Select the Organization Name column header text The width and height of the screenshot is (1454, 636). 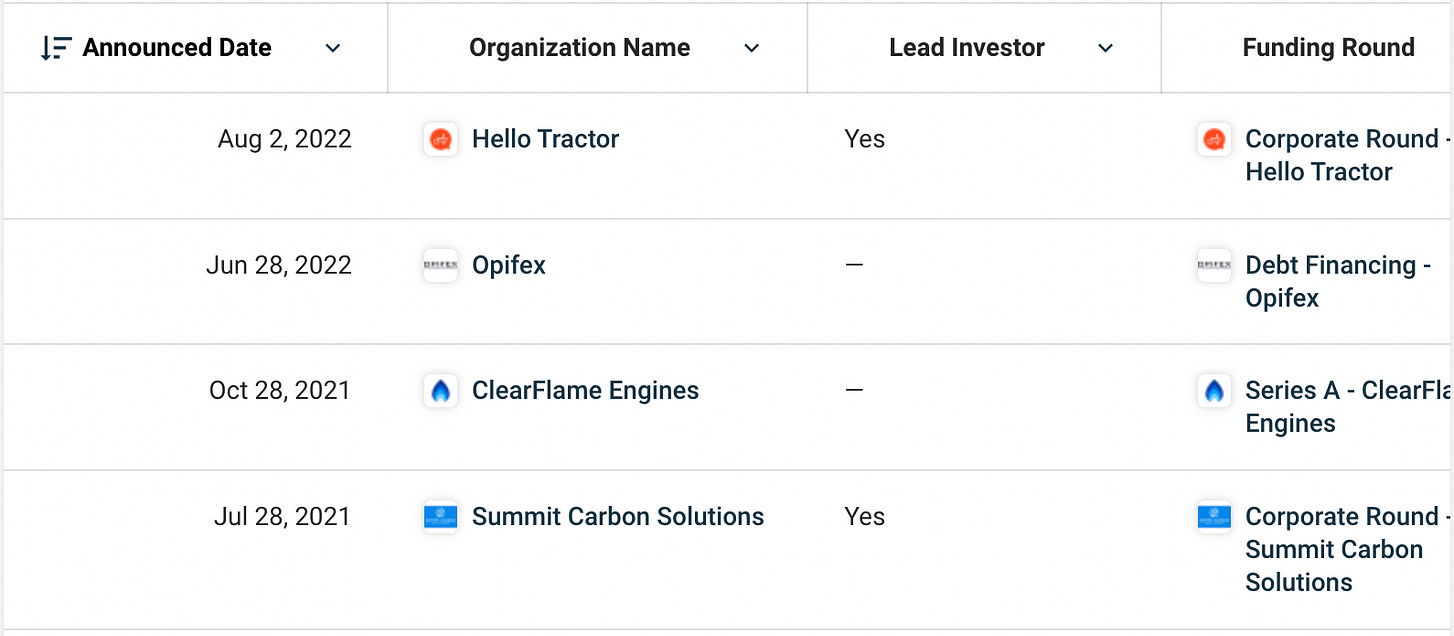coord(579,47)
